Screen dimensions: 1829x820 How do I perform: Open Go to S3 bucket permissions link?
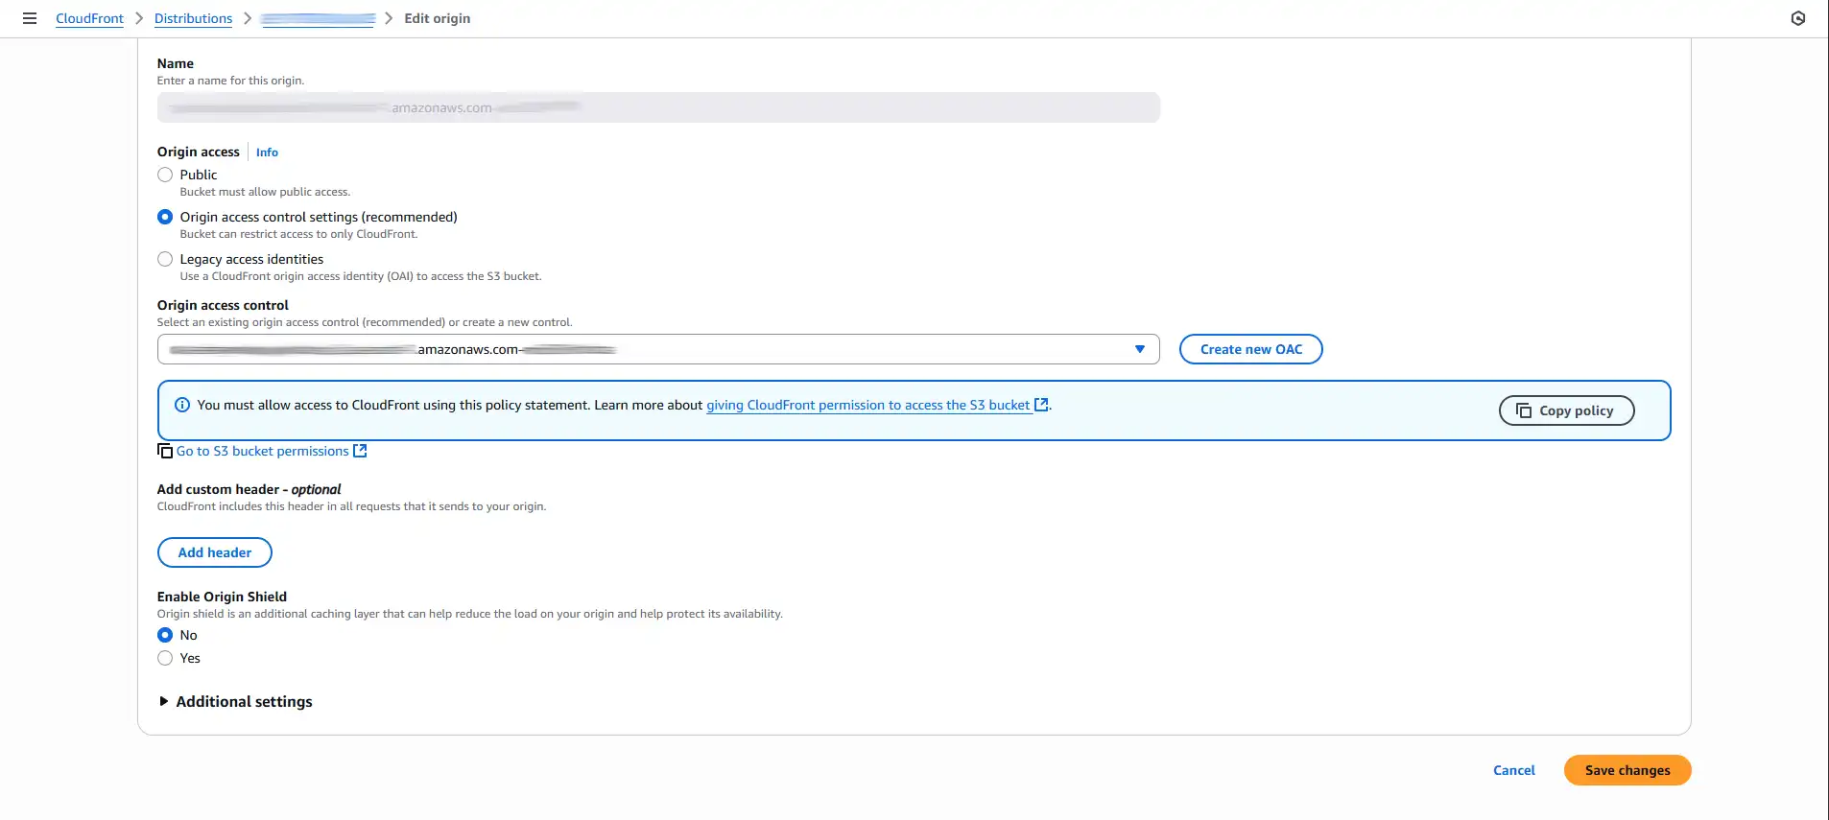pyautogui.click(x=262, y=451)
